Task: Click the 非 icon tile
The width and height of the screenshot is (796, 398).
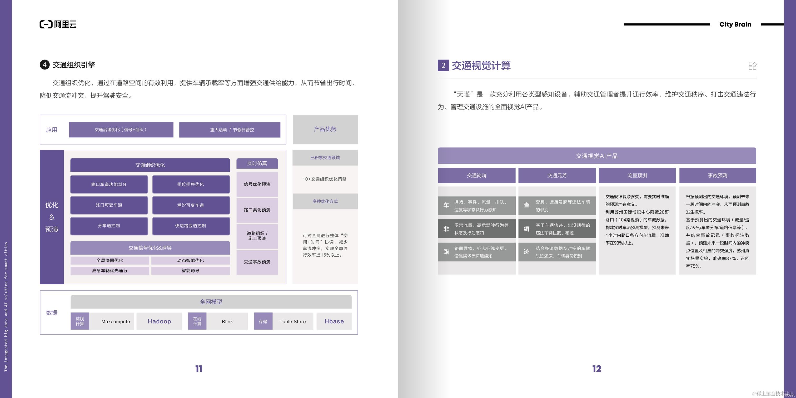Action: pyautogui.click(x=446, y=229)
